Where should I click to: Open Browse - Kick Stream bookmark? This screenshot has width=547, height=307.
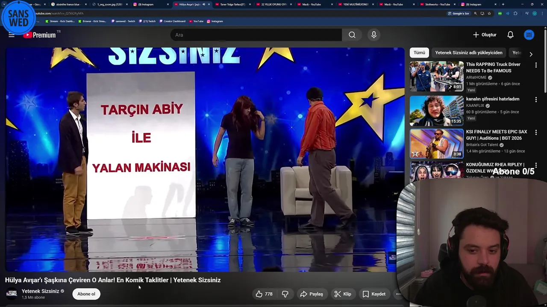pos(92,21)
